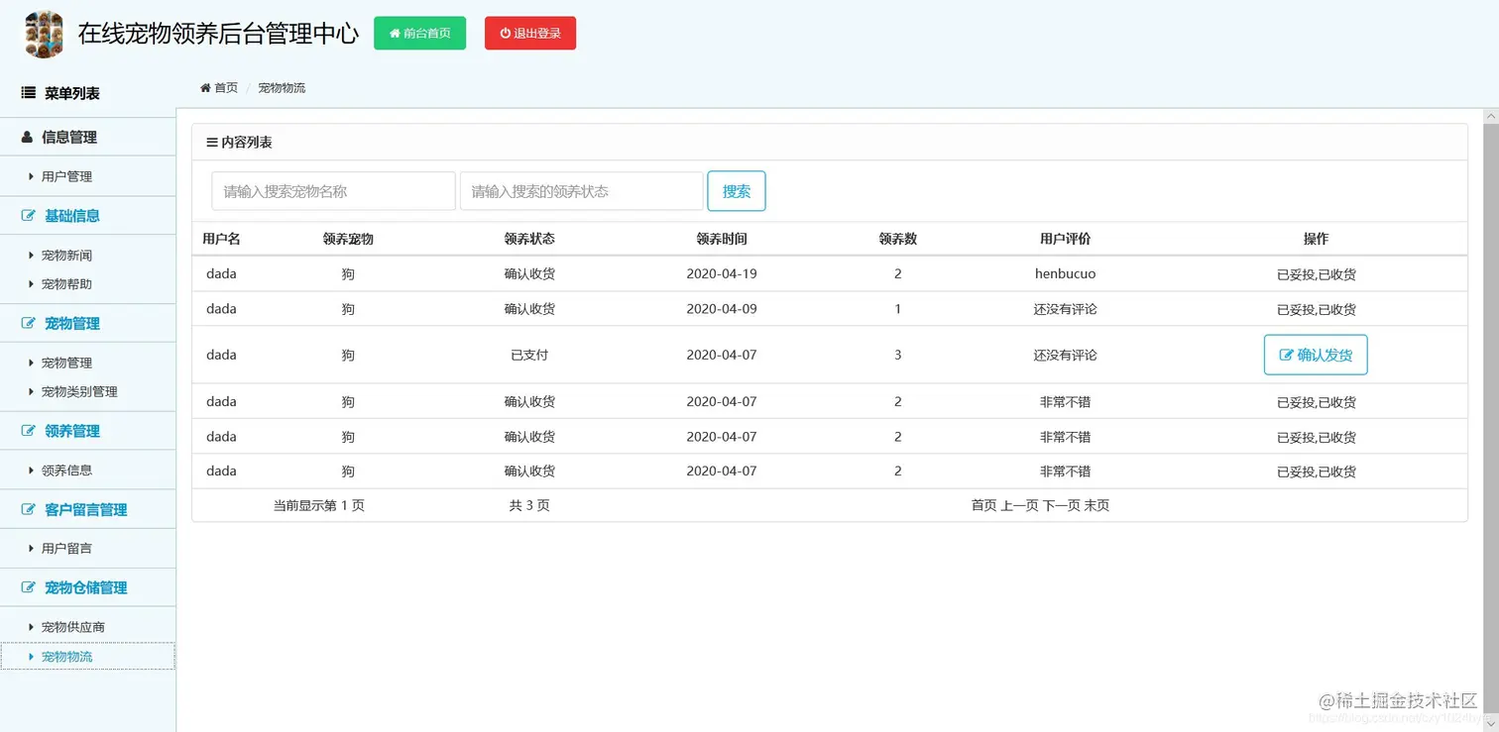Image resolution: width=1499 pixels, height=732 pixels.
Task: Click the 领养状态 column header
Action: point(529,239)
